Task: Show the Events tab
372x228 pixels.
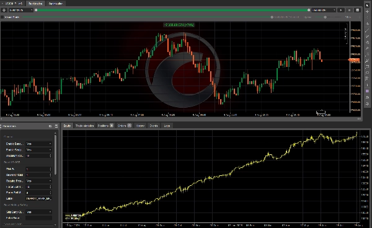Action: [x=154, y=126]
